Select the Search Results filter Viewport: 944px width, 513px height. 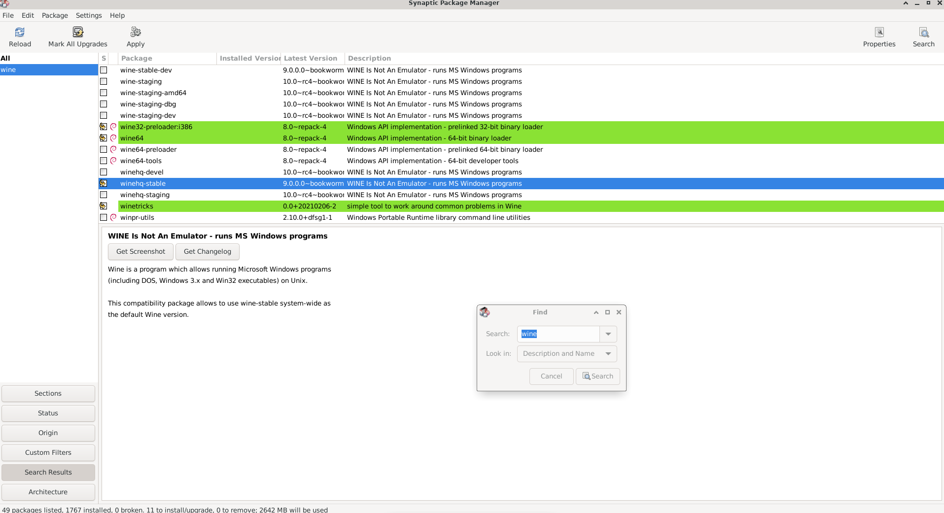click(48, 472)
